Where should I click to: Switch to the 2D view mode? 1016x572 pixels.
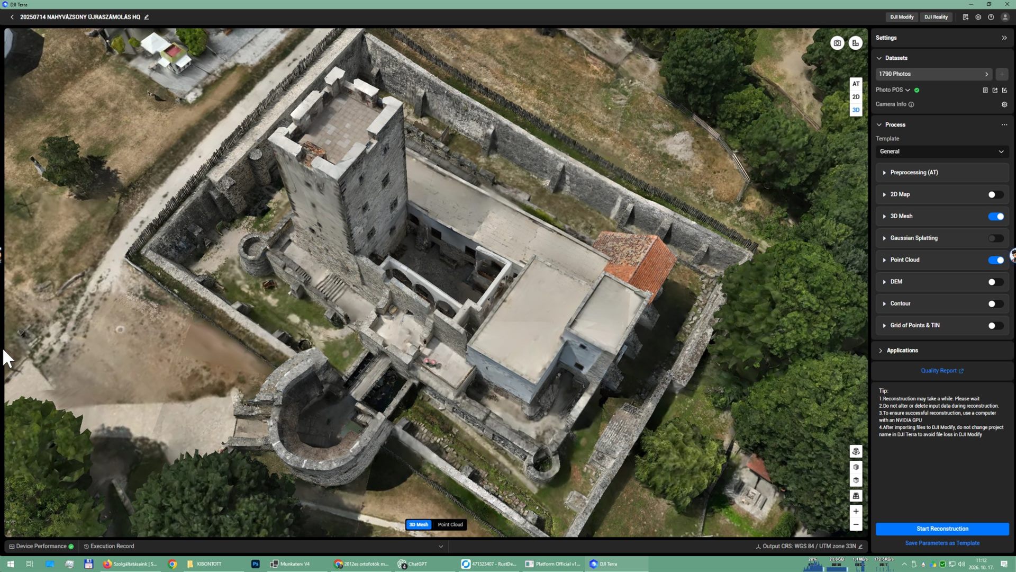pyautogui.click(x=856, y=97)
